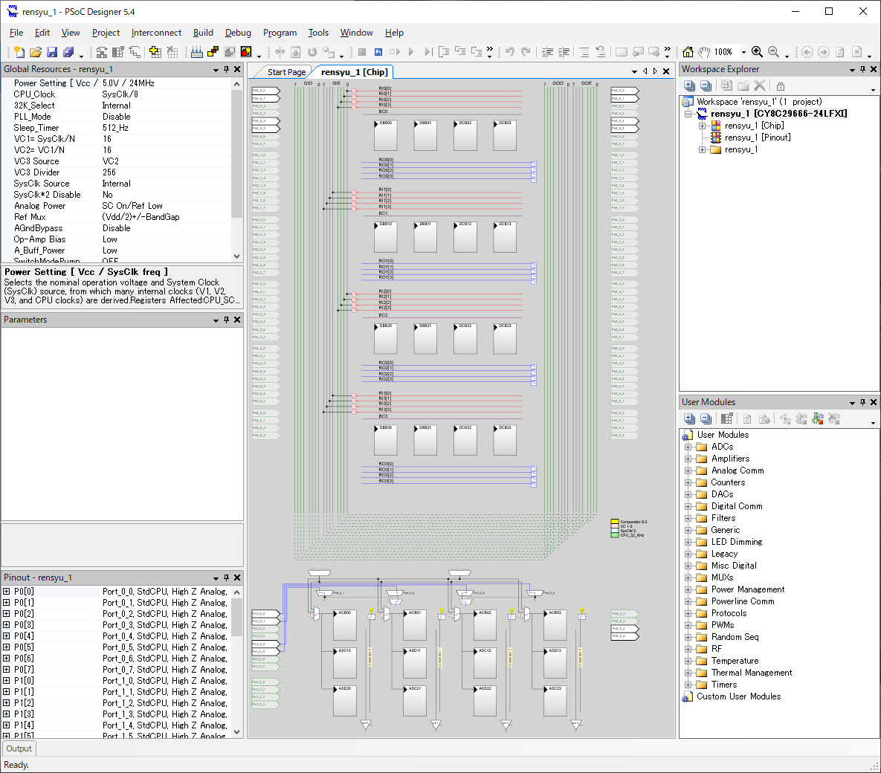Expand the Timers user module folder
The width and height of the screenshot is (881, 773).
(x=688, y=685)
